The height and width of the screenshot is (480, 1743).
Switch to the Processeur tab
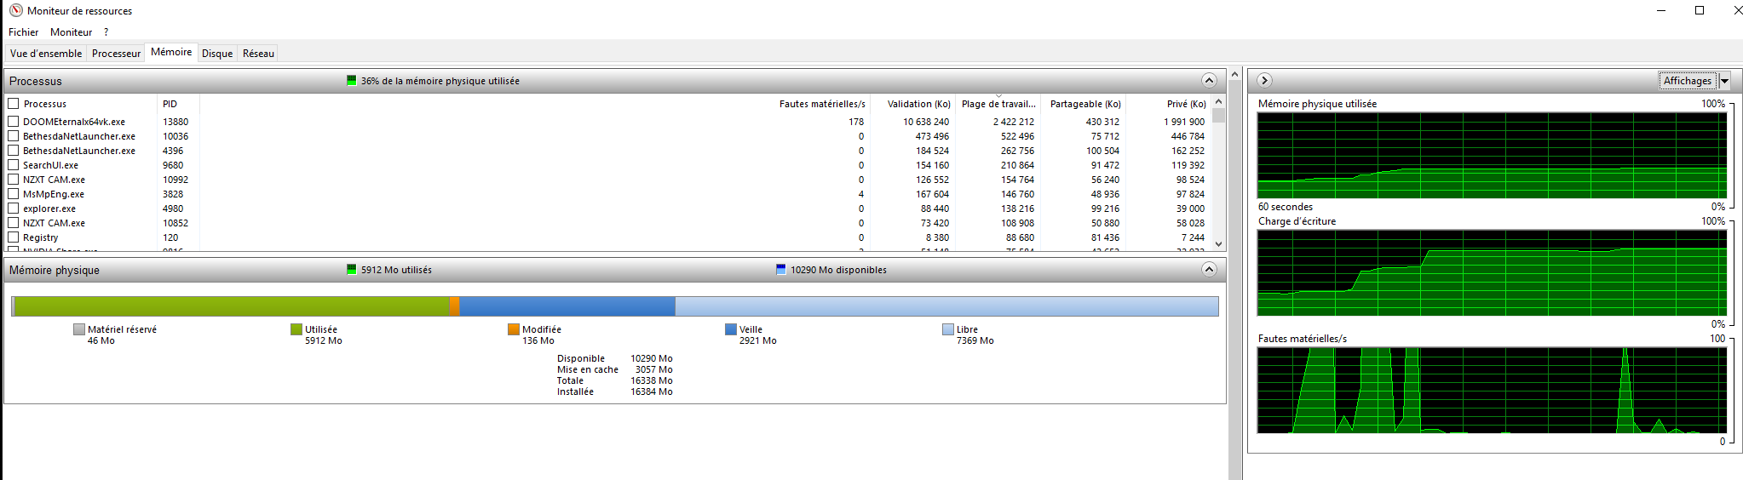point(116,53)
